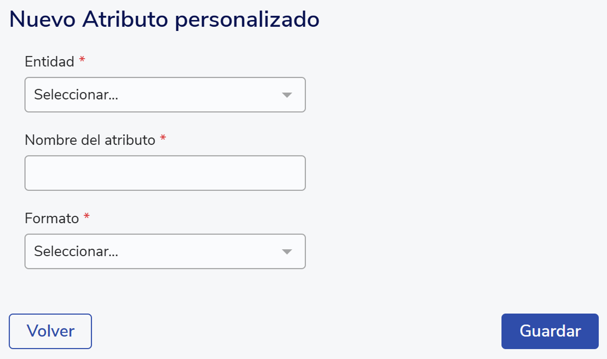The height and width of the screenshot is (359, 607).
Task: Go back with the Volver button
Action: [x=50, y=331]
